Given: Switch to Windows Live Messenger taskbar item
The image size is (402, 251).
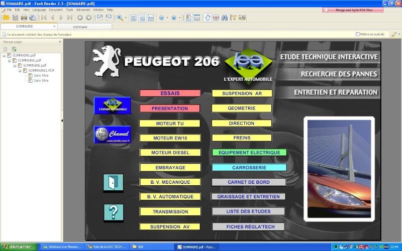Looking at the screenshot, I should coord(62,247).
